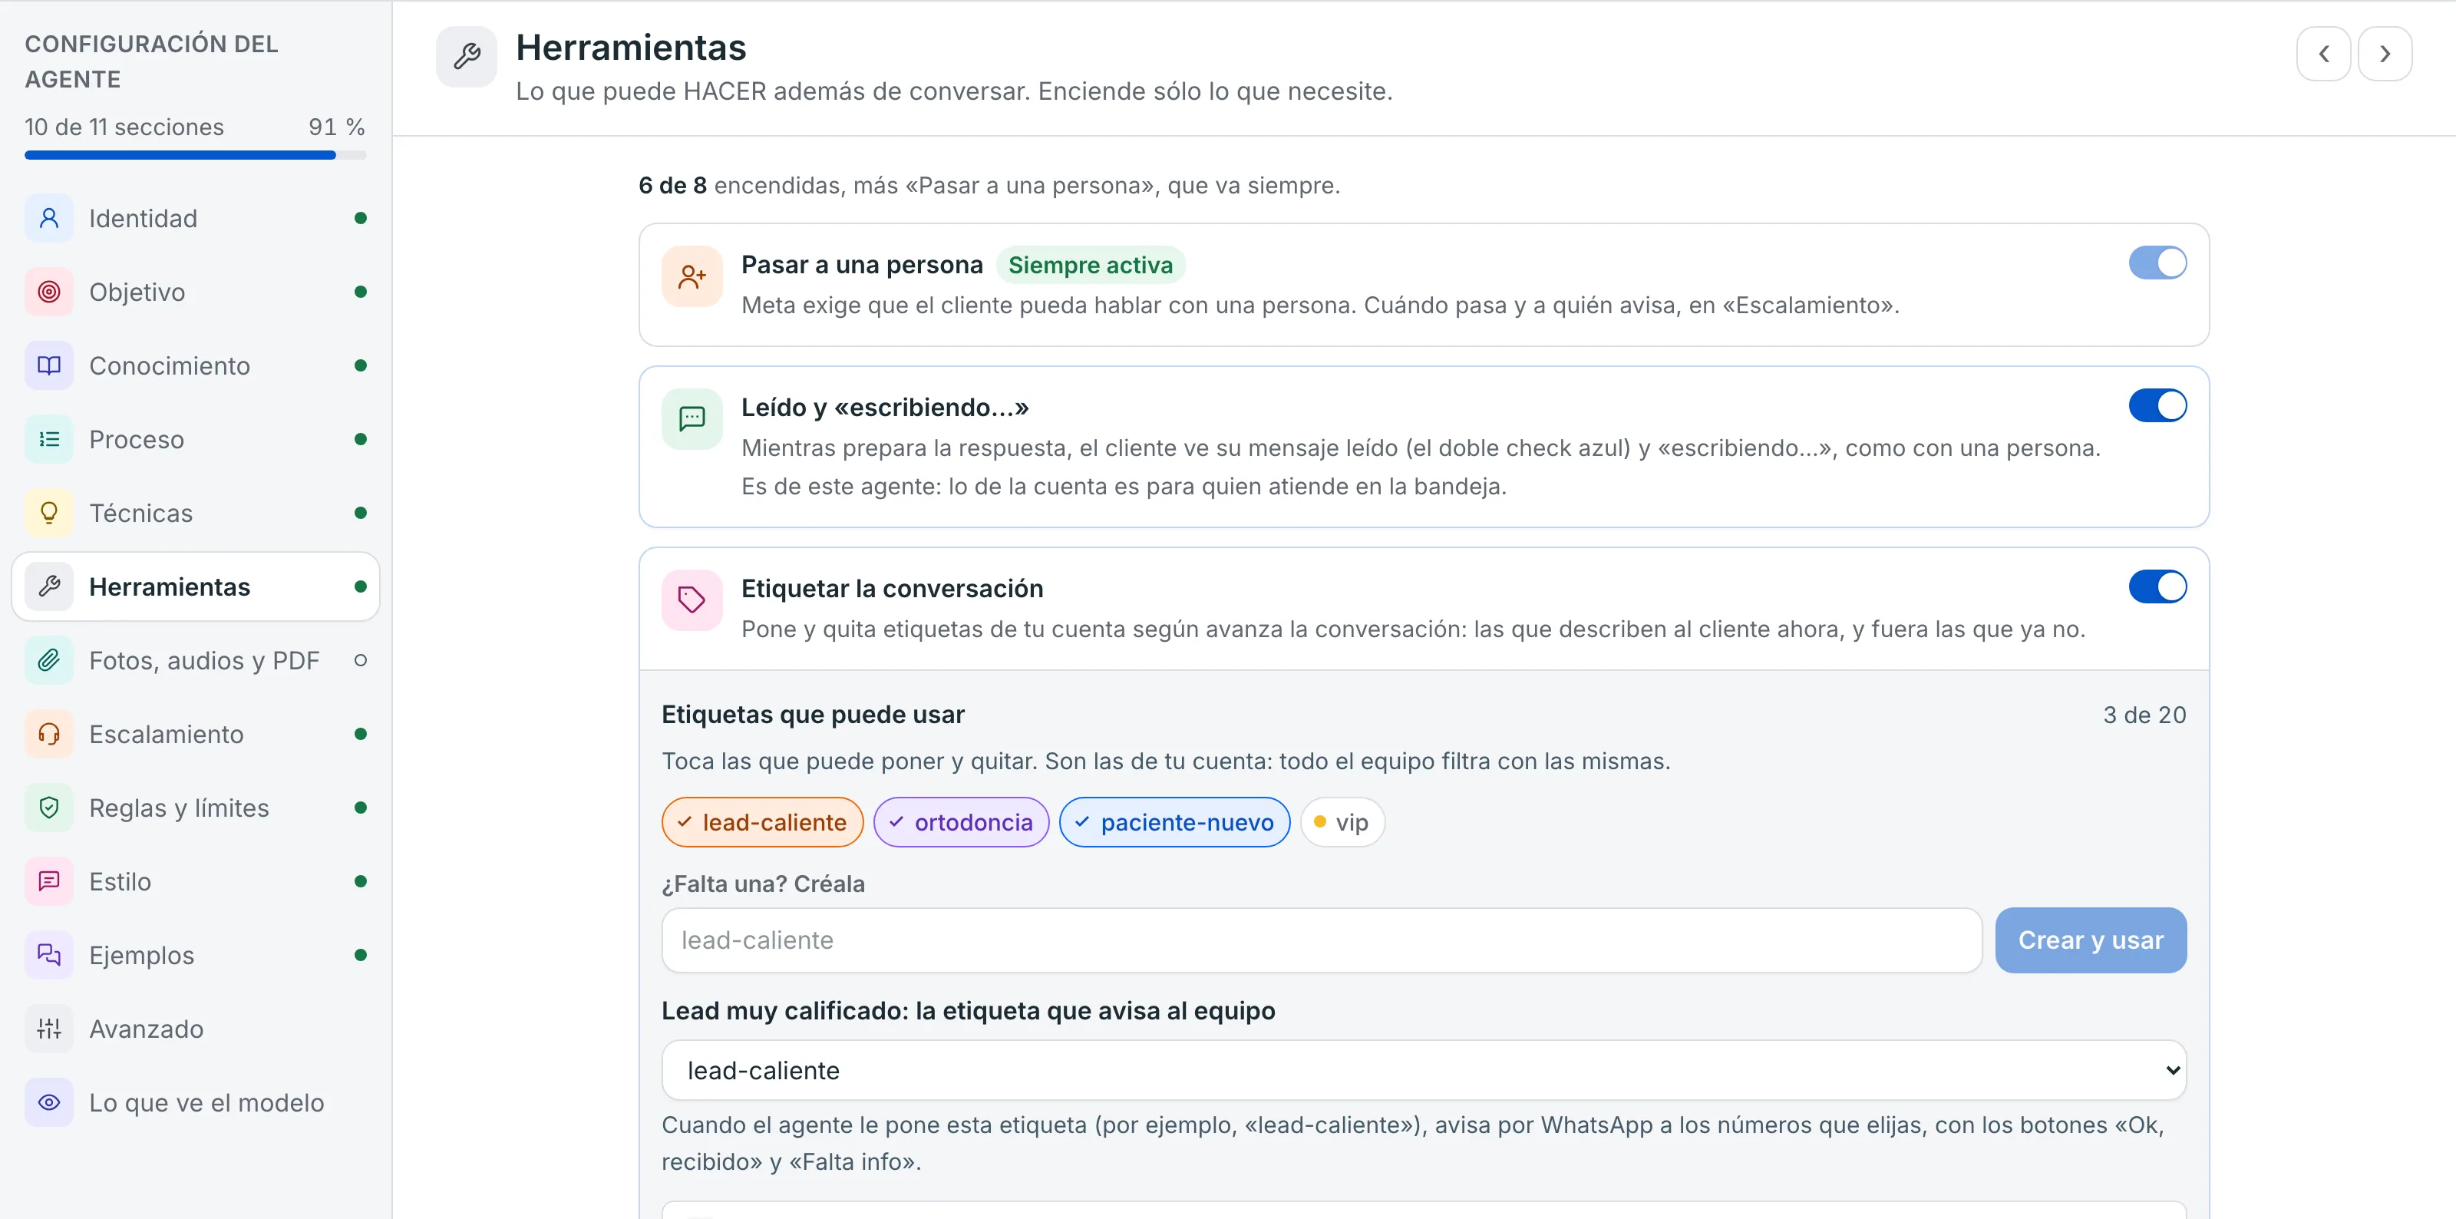
Task: Uncheck the ortodoncia tag chip
Action: click(961, 822)
